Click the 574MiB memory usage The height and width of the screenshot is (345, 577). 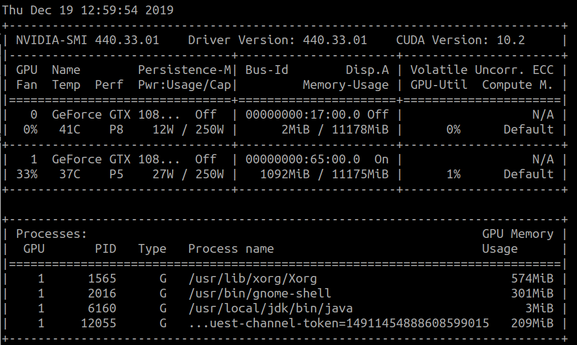tap(532, 278)
